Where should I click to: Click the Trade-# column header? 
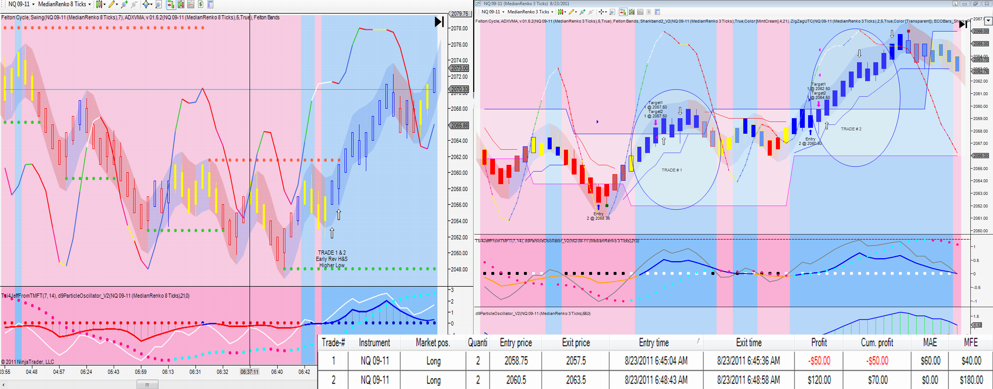pos(333,343)
